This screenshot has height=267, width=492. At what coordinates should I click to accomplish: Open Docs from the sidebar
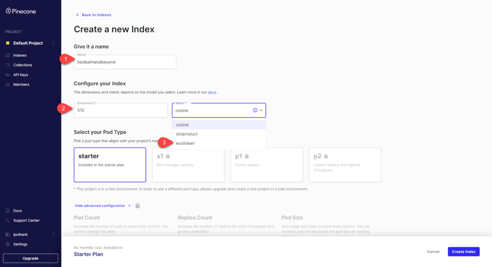18,210
